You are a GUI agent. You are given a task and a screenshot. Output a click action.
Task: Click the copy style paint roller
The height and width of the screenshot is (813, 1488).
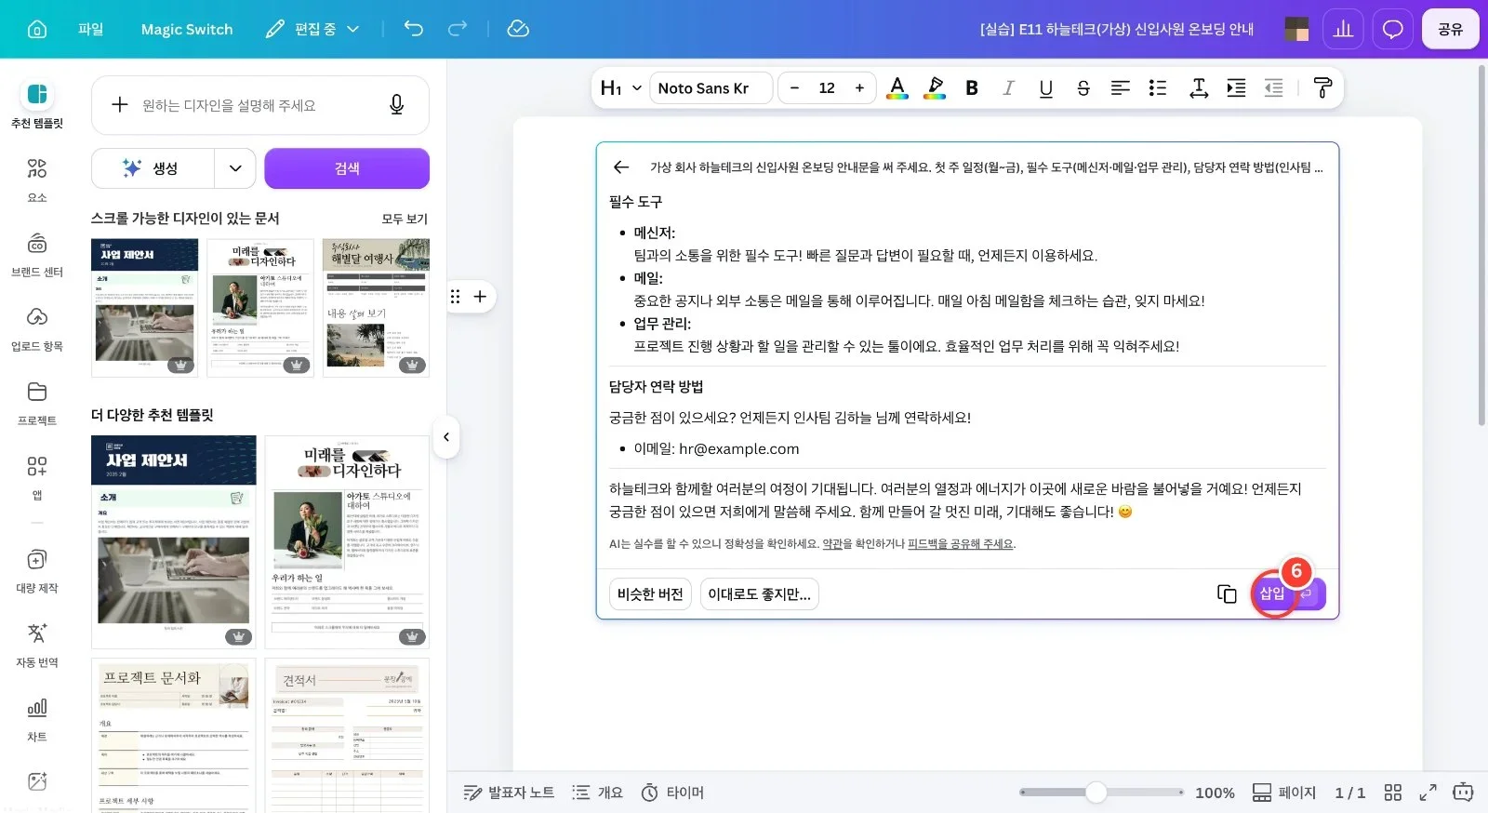(1322, 88)
